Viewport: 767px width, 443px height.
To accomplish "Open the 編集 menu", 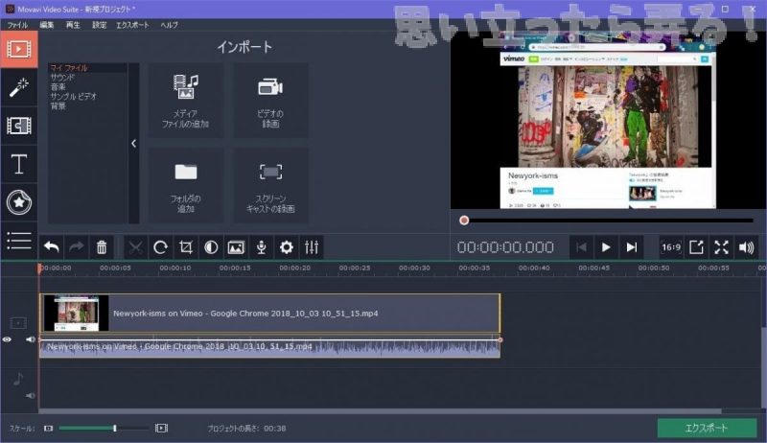I will coord(46,25).
